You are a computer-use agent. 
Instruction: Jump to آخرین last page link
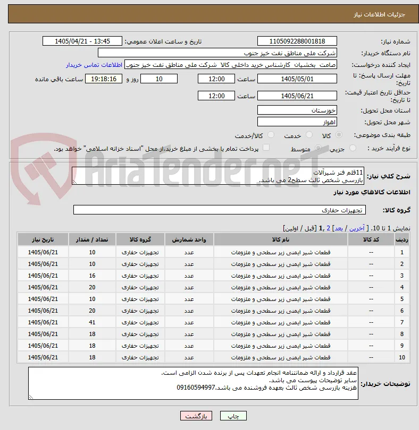coord(357,228)
